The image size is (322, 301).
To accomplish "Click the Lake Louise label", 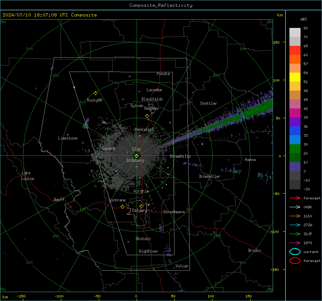I will pyautogui.click(x=28, y=176).
